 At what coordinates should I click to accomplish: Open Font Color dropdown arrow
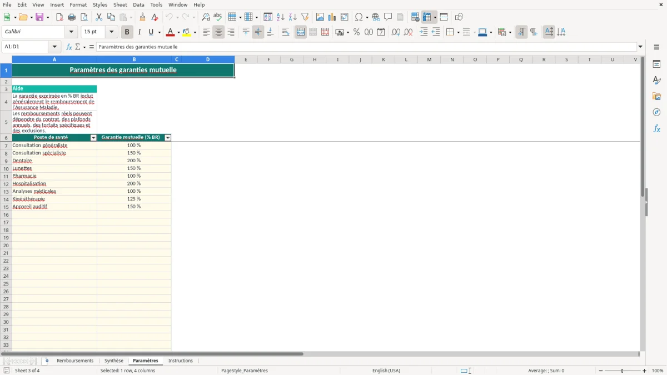click(x=178, y=32)
